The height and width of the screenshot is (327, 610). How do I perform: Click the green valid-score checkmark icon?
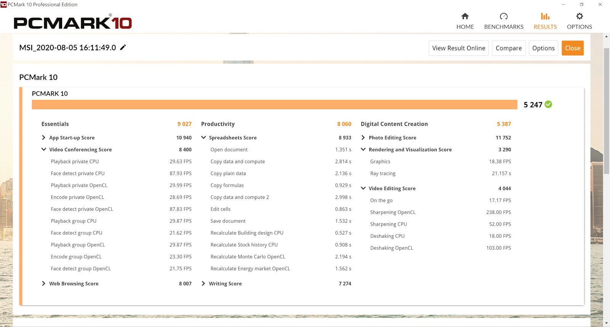click(548, 104)
